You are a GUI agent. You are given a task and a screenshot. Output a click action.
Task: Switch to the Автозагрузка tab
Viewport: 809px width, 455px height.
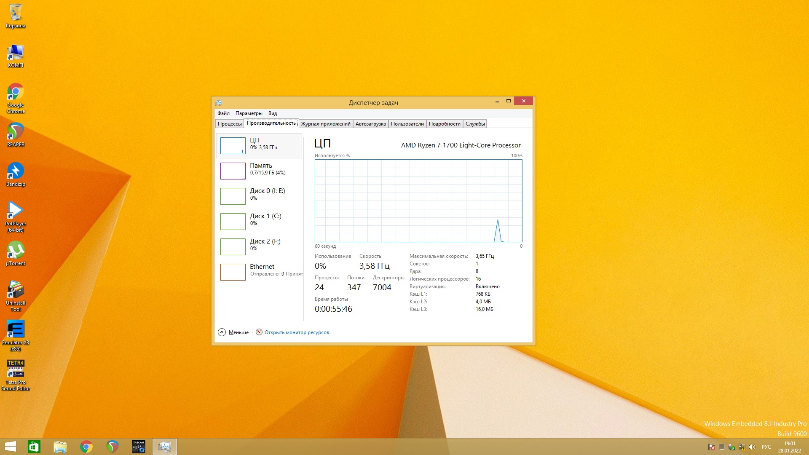tap(370, 124)
